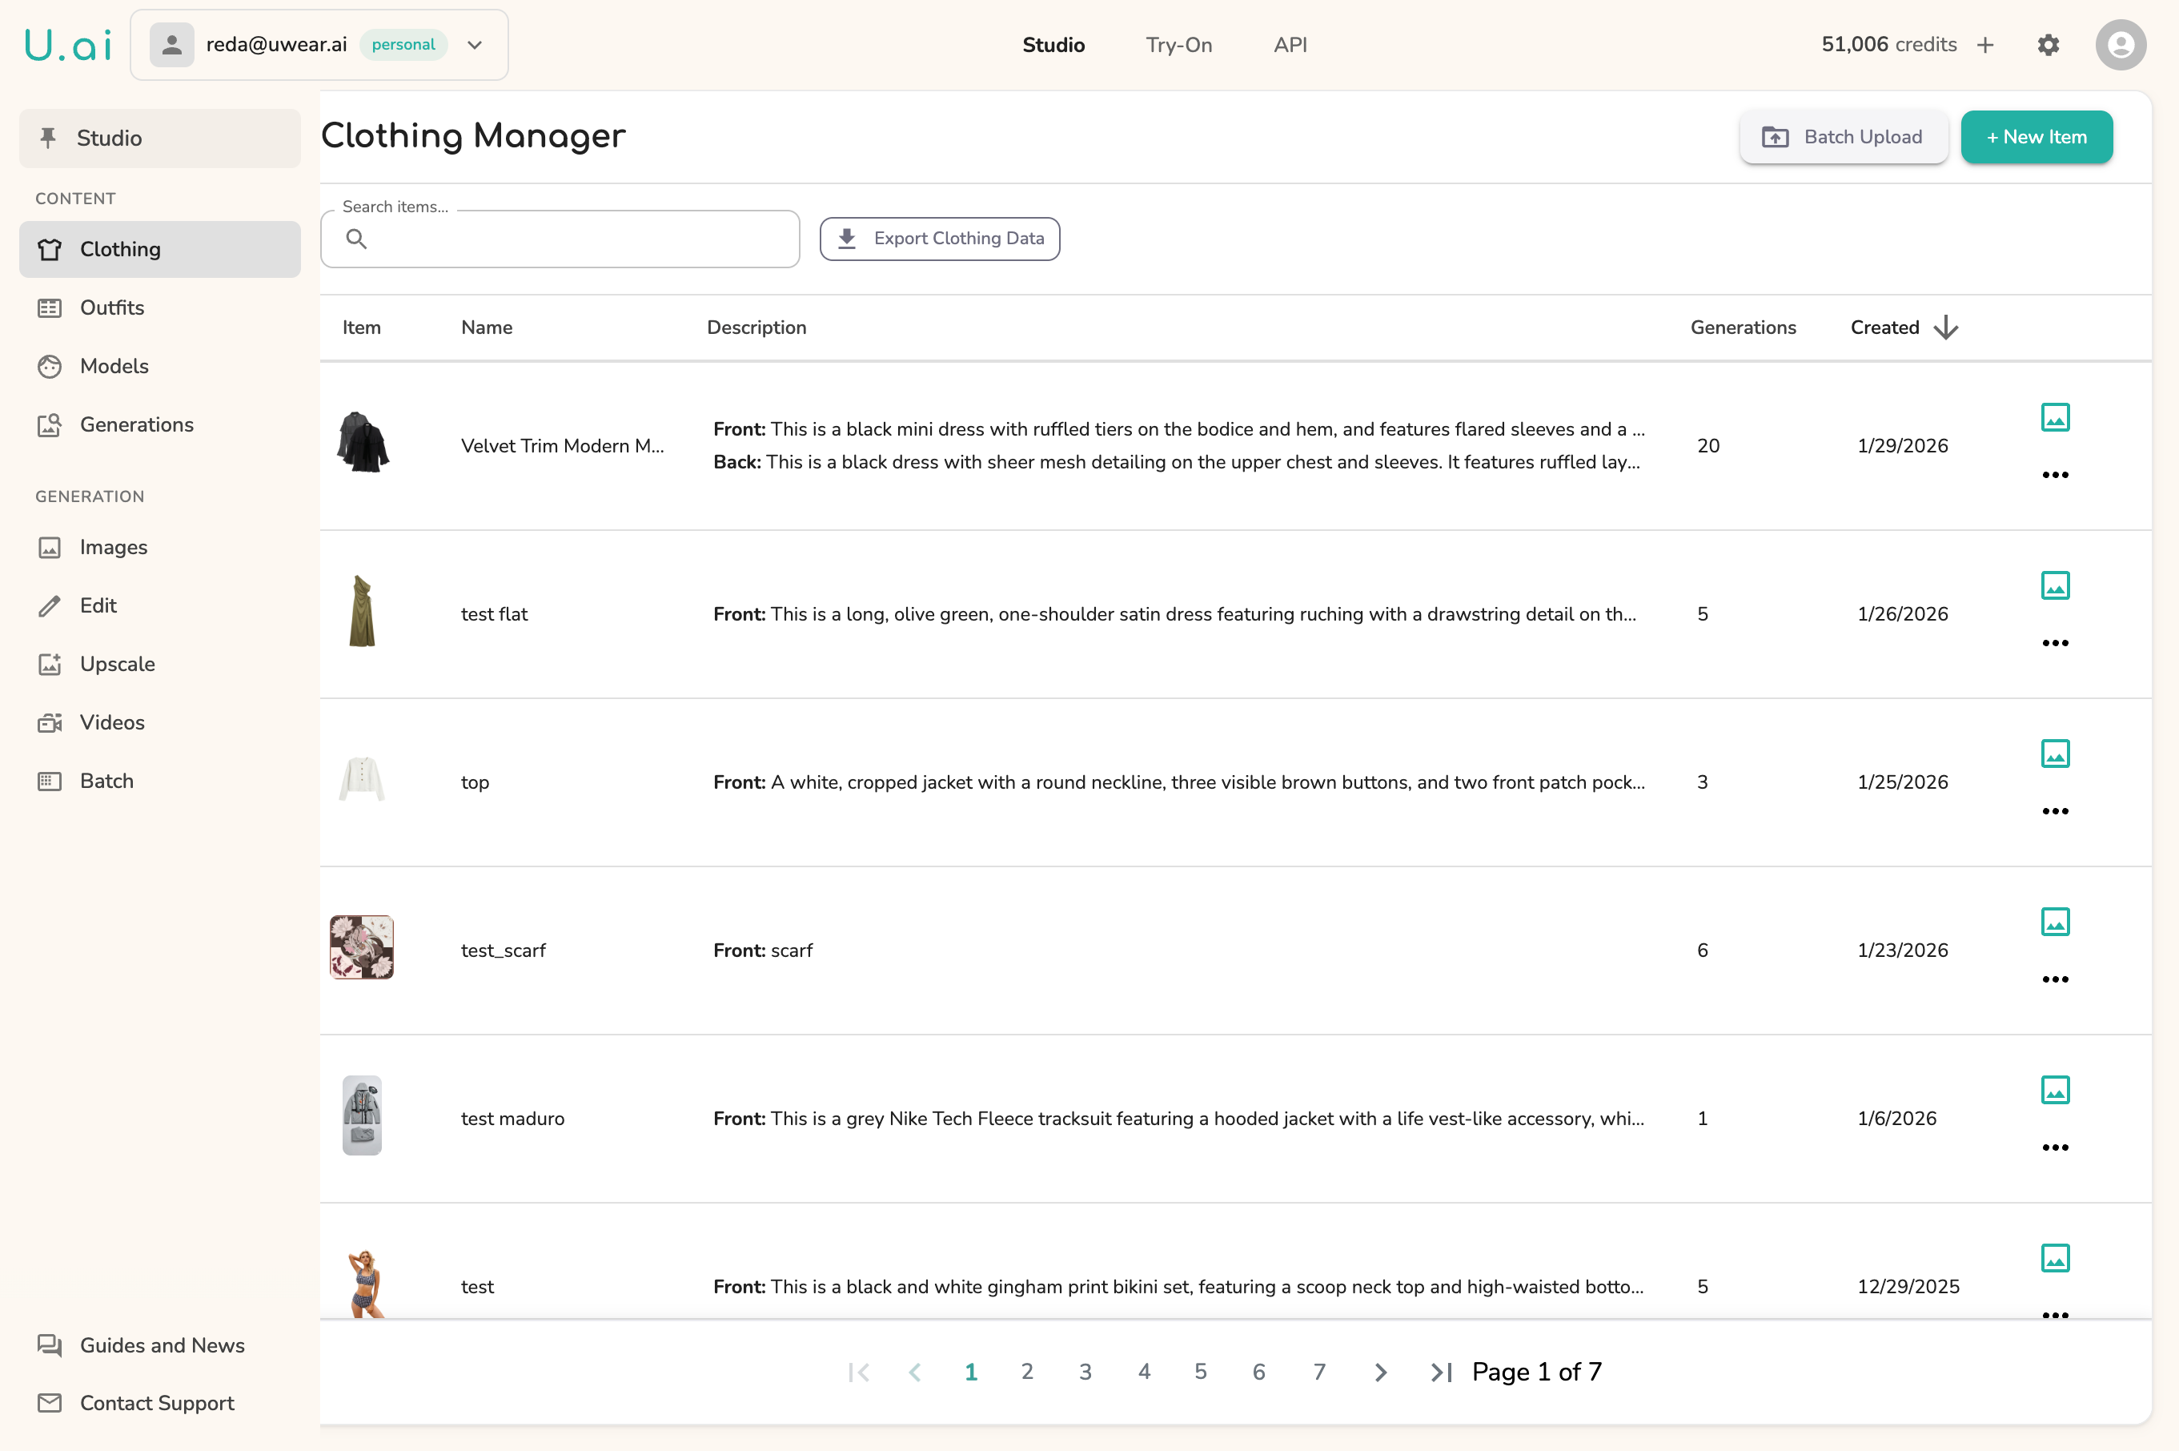Viewport: 2179px width, 1451px height.
Task: Focus the Search items field
Action: [573, 239]
